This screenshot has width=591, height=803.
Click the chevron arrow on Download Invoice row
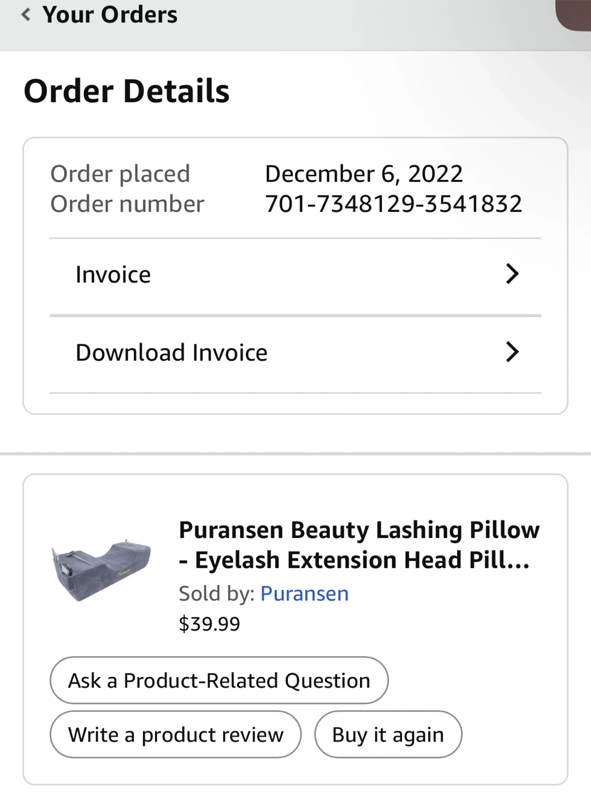[512, 352]
